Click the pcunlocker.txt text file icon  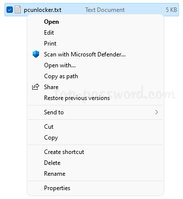(18, 9)
